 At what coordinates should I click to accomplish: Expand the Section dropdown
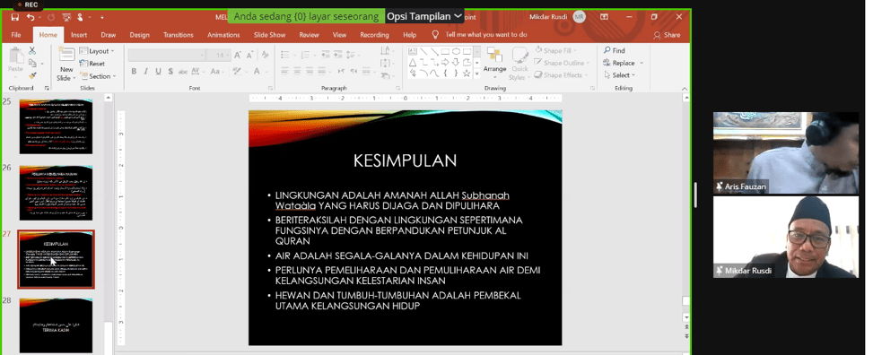98,76
